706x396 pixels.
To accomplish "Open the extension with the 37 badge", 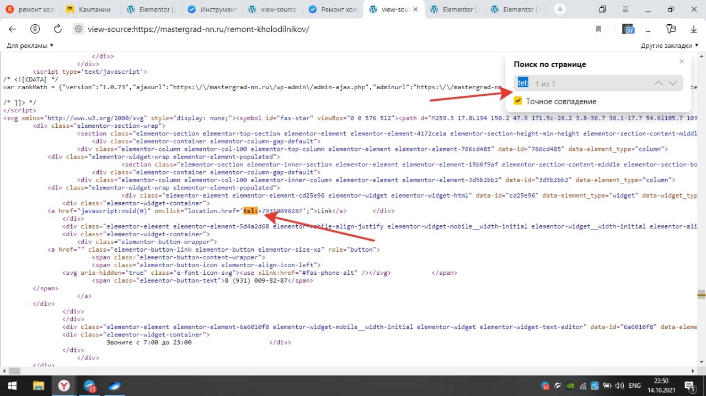I will (x=628, y=29).
